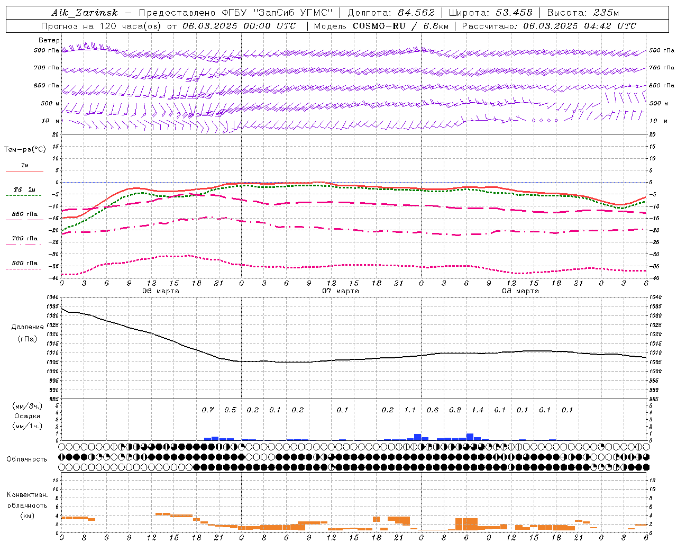Select the '(мм/3ч.)' precipitation unit label
This screenshot has width=677, height=542.
(x=28, y=406)
